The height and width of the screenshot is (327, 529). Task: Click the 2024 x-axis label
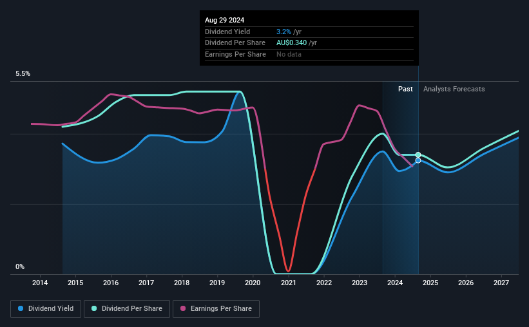click(x=395, y=283)
